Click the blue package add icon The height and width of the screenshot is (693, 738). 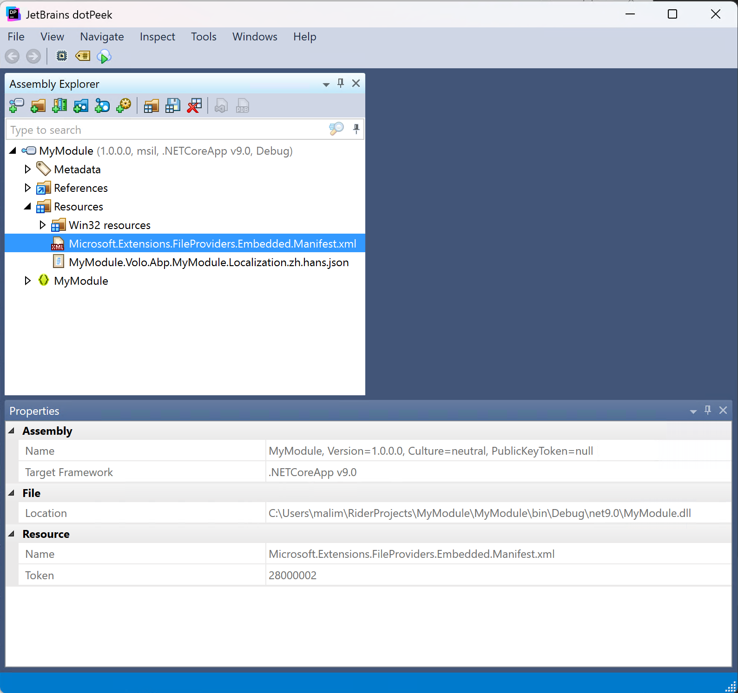[x=102, y=106]
